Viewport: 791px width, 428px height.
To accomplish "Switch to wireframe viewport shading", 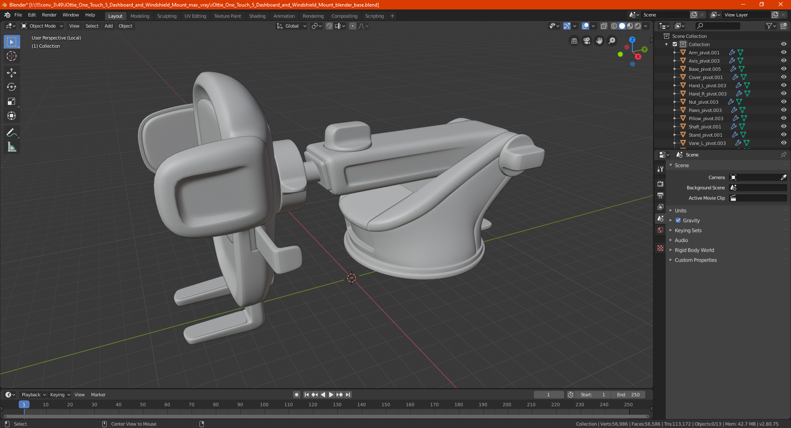I will 614,26.
